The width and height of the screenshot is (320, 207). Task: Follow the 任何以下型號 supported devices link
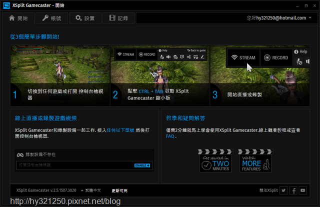tap(120, 130)
